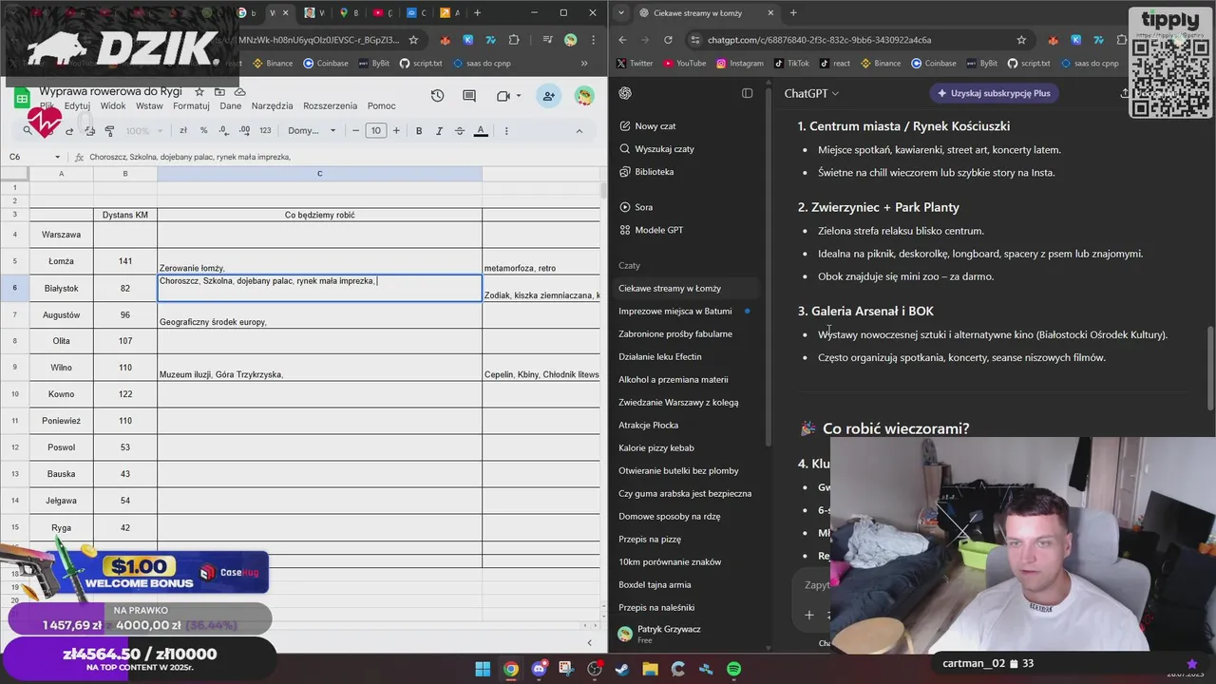
Task: Collapse the Sheets menus with chevron
Action: pyautogui.click(x=579, y=131)
